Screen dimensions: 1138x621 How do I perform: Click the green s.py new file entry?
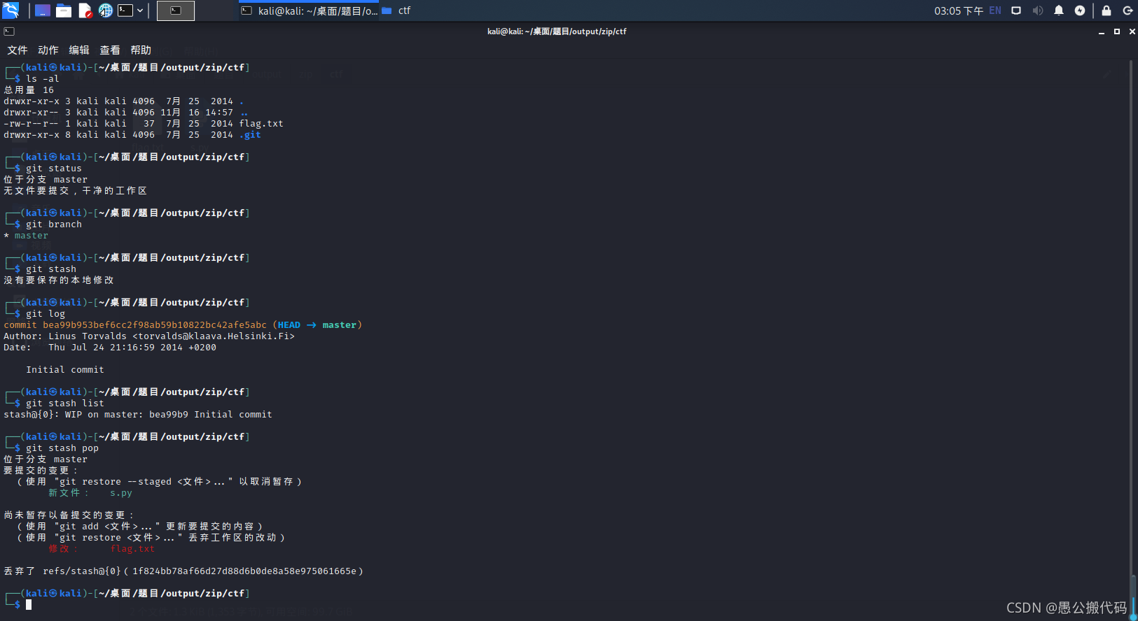tap(121, 493)
